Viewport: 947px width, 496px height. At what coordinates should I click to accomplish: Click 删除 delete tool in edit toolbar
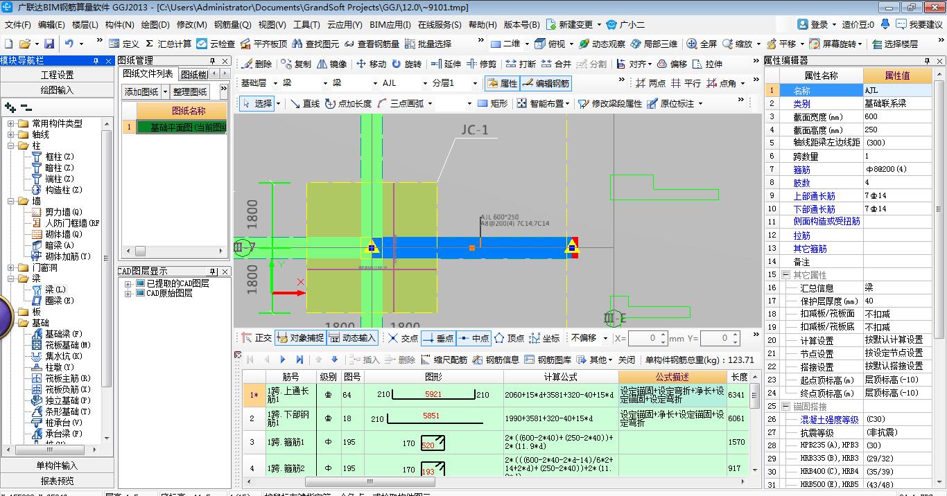[257, 64]
